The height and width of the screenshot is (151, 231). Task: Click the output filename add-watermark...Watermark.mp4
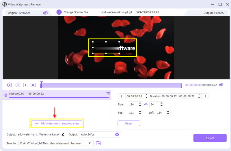click(39, 134)
